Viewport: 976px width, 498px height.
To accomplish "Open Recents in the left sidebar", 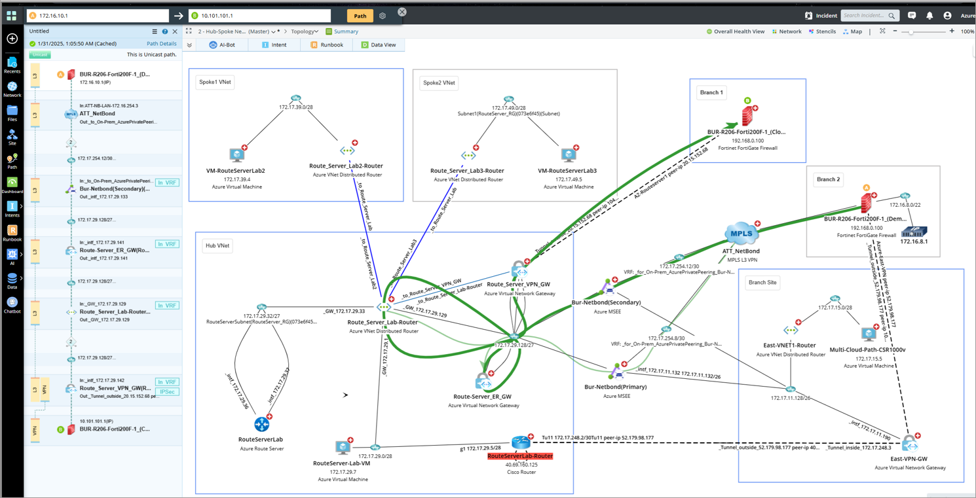I will (12, 65).
